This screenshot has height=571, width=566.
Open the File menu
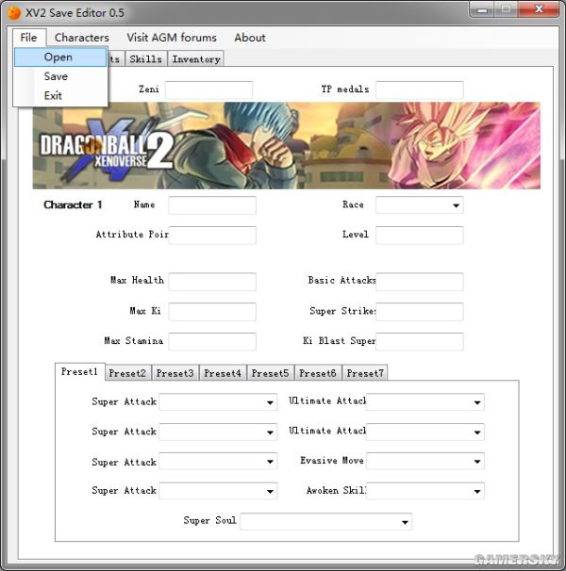pyautogui.click(x=29, y=38)
